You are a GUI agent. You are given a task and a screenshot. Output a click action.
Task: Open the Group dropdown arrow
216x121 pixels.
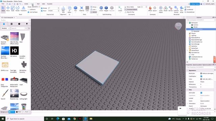click(x=97, y=7)
